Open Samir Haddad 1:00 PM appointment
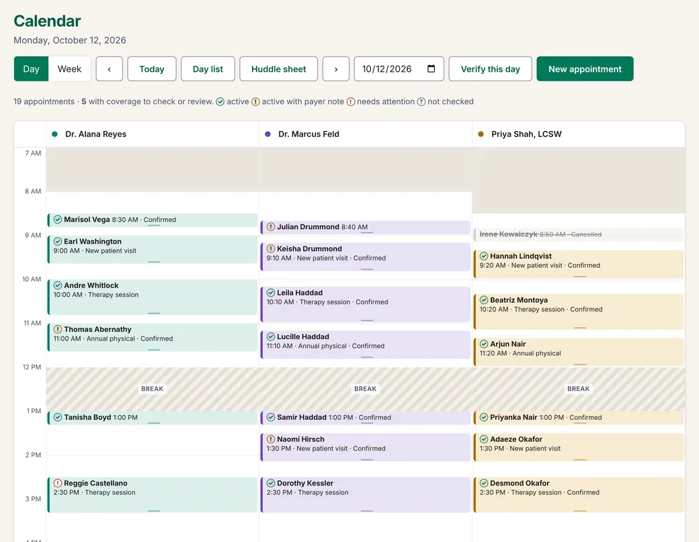 pyautogui.click(x=366, y=418)
